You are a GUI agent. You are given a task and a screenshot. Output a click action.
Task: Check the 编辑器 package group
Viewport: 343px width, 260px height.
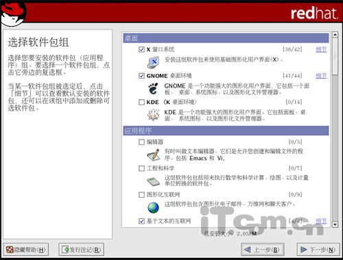click(141, 142)
